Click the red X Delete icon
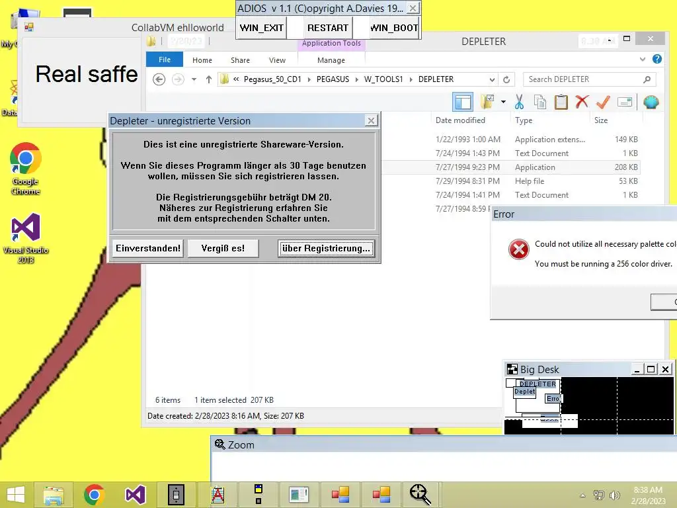Image resolution: width=677 pixels, height=508 pixels. coord(582,101)
